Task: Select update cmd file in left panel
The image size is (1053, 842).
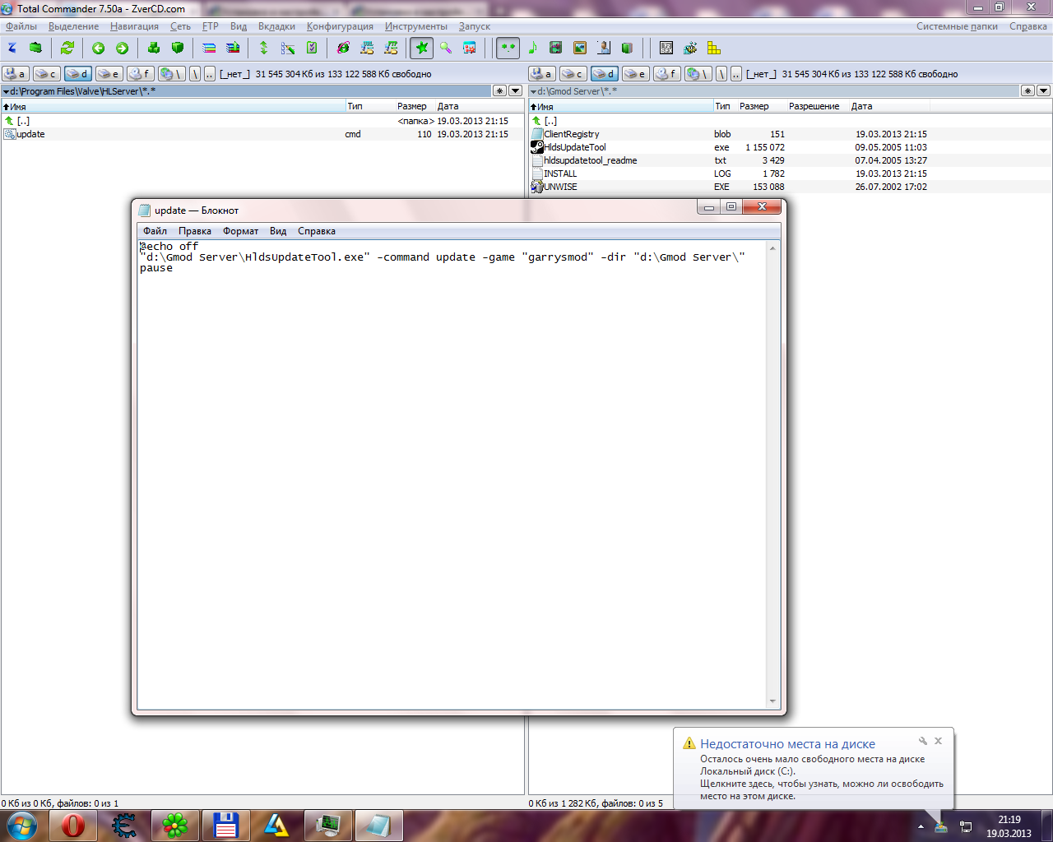Action: coord(262,134)
